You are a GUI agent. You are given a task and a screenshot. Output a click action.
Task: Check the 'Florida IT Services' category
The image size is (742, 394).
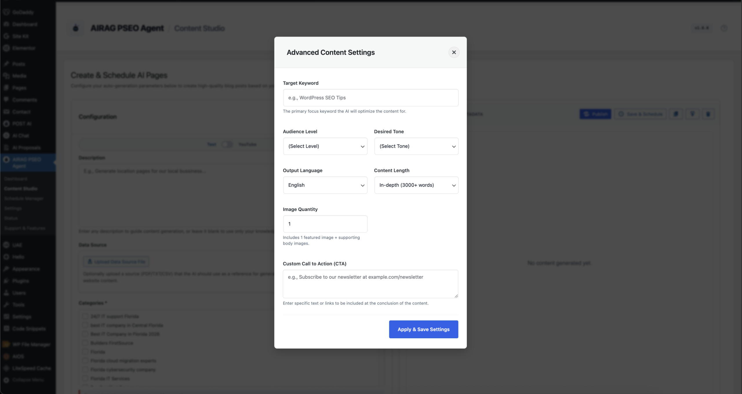click(85, 379)
